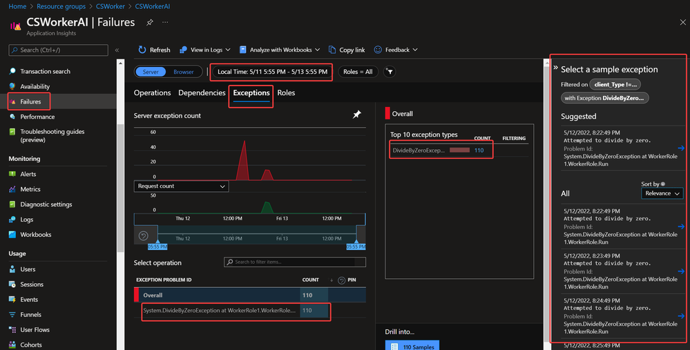Go to CSWorker breadcrumb
Image resolution: width=690 pixels, height=350 pixels.
111,6
